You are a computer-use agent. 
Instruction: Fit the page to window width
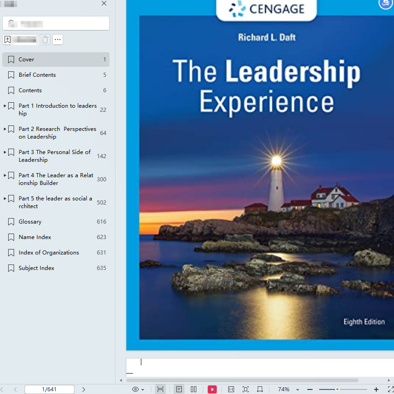(x=260, y=389)
